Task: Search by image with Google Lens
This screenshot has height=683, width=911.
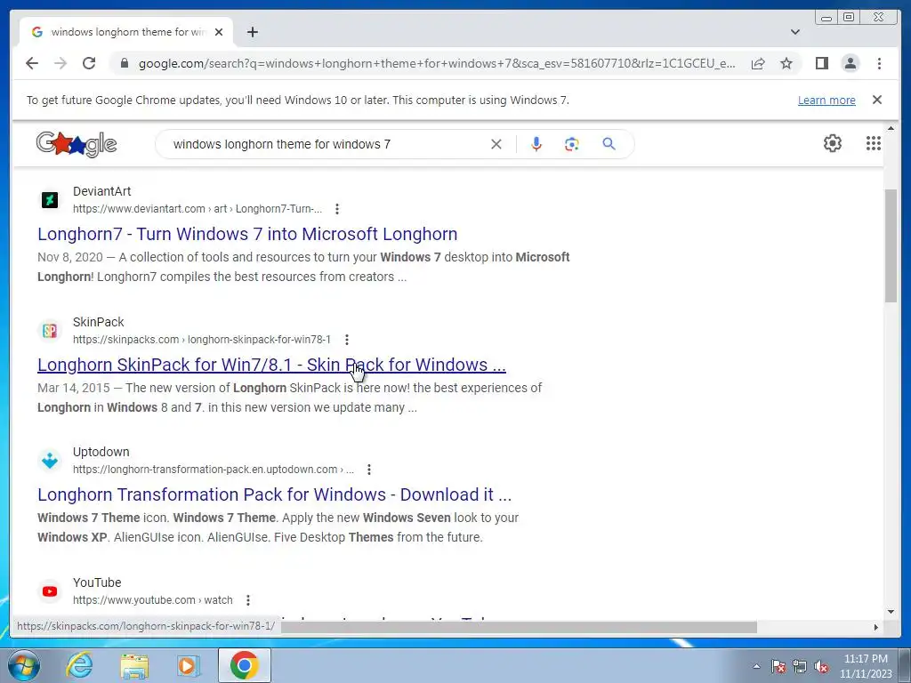Action: click(x=572, y=144)
